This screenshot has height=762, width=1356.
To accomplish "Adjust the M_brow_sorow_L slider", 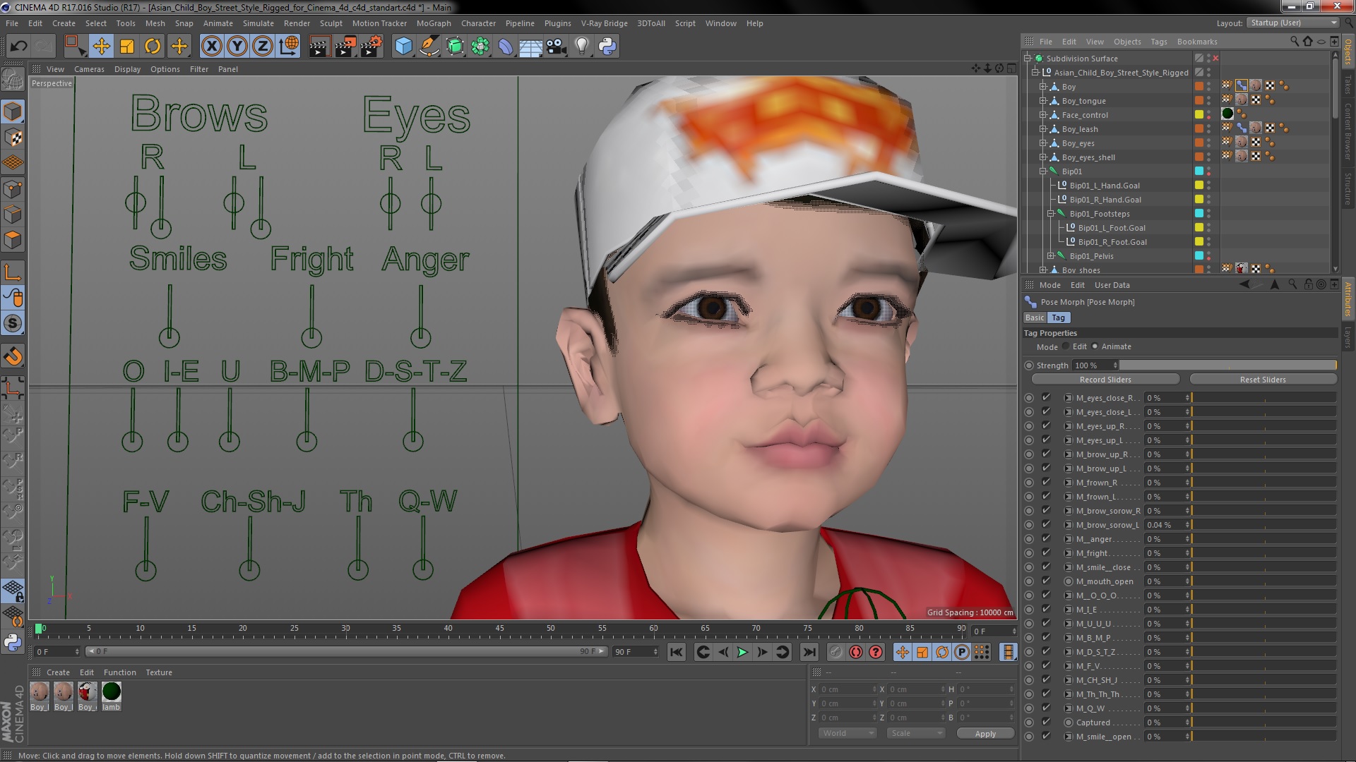I will click(x=1264, y=525).
